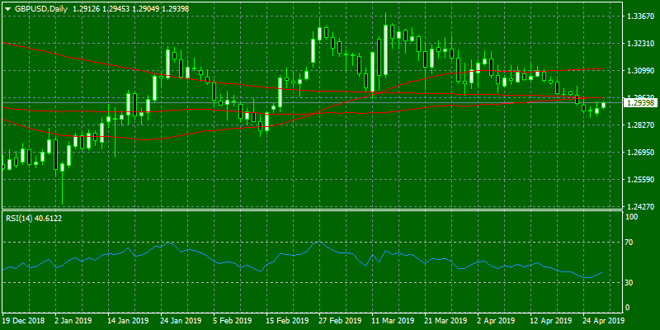
Task: Click the 12 Apr 2019 date label
Action: [x=550, y=321]
